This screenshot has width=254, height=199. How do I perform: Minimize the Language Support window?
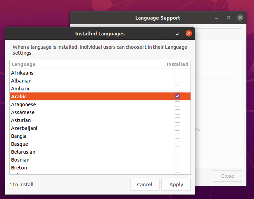217,18
